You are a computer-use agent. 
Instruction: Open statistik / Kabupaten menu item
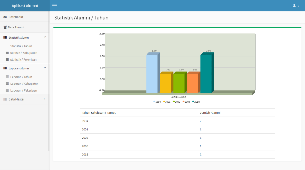click(x=24, y=53)
